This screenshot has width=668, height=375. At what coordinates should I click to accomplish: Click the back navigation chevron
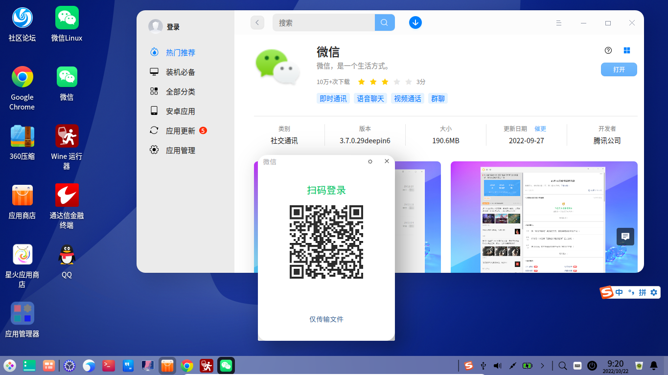(257, 22)
